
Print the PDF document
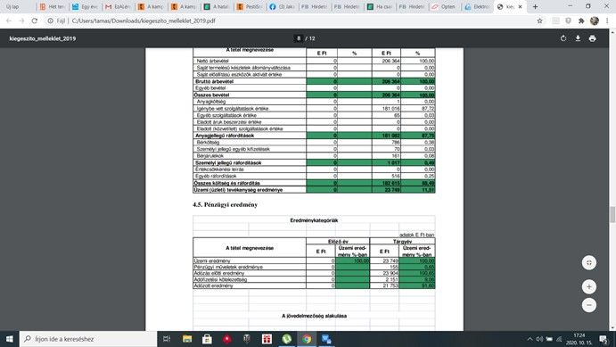593,38
